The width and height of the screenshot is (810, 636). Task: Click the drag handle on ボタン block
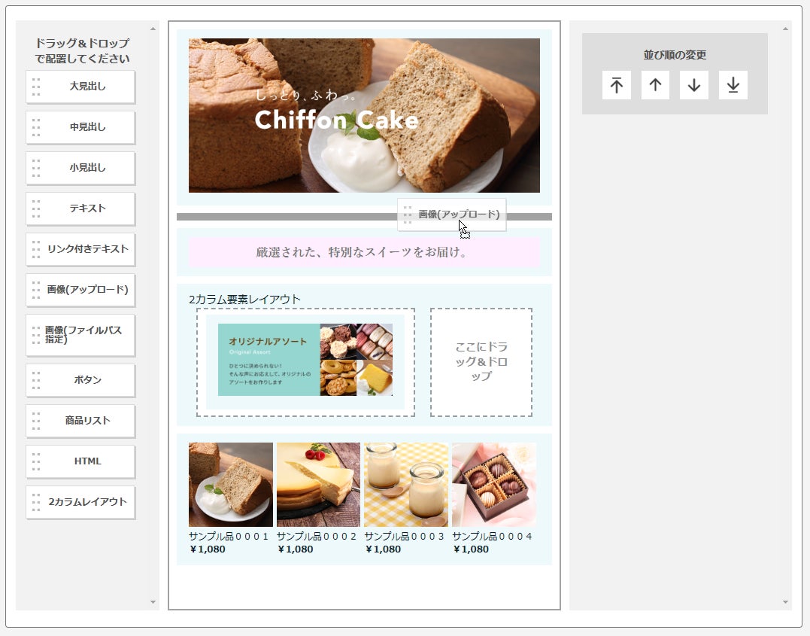pos(36,380)
